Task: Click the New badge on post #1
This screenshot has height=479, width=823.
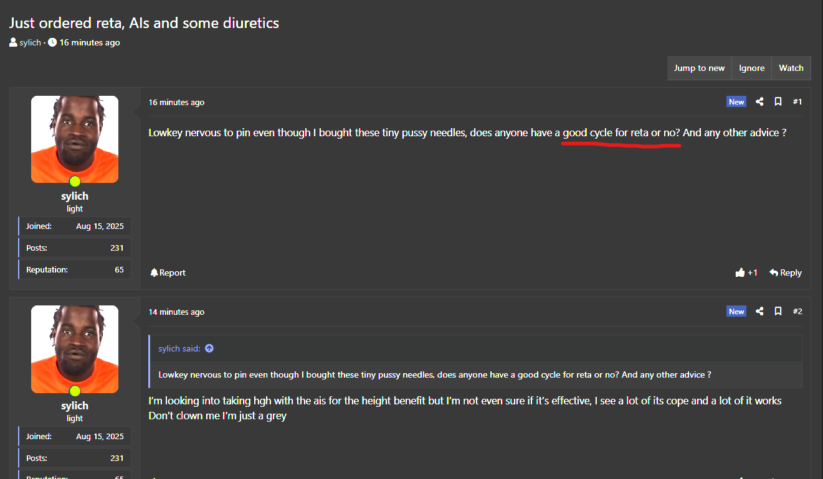Action: click(x=736, y=101)
